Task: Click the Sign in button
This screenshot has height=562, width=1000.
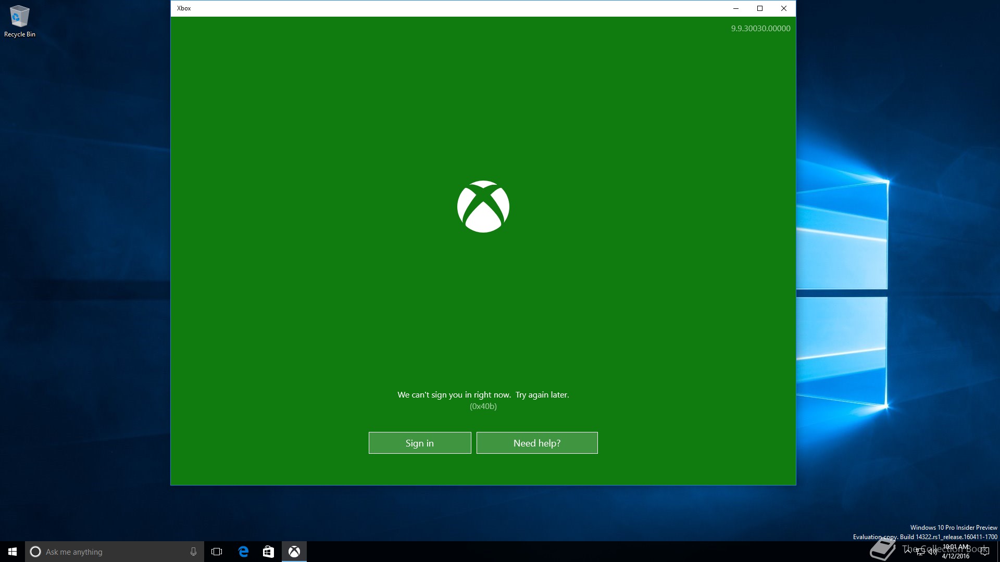Action: pos(420,443)
